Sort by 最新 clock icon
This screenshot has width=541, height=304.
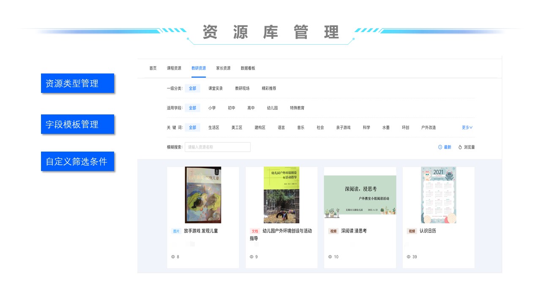click(440, 147)
